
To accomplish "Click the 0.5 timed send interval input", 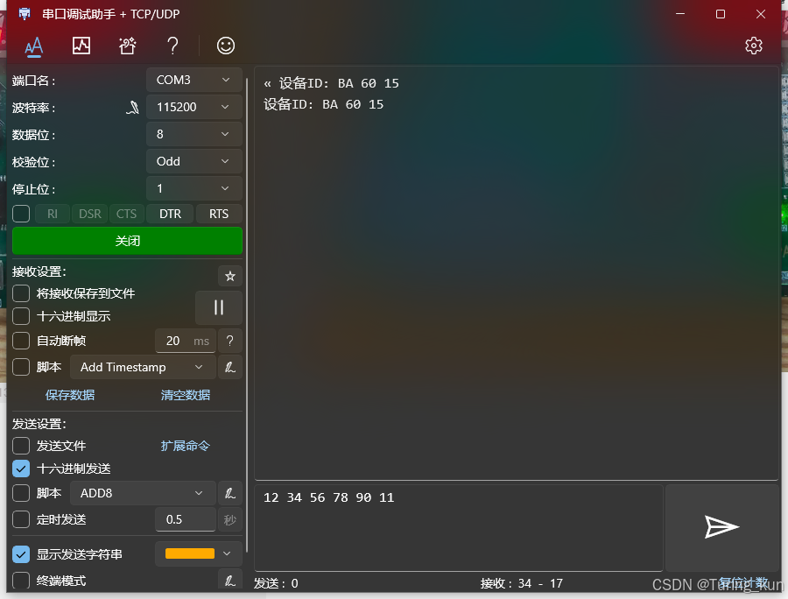I will click(186, 519).
